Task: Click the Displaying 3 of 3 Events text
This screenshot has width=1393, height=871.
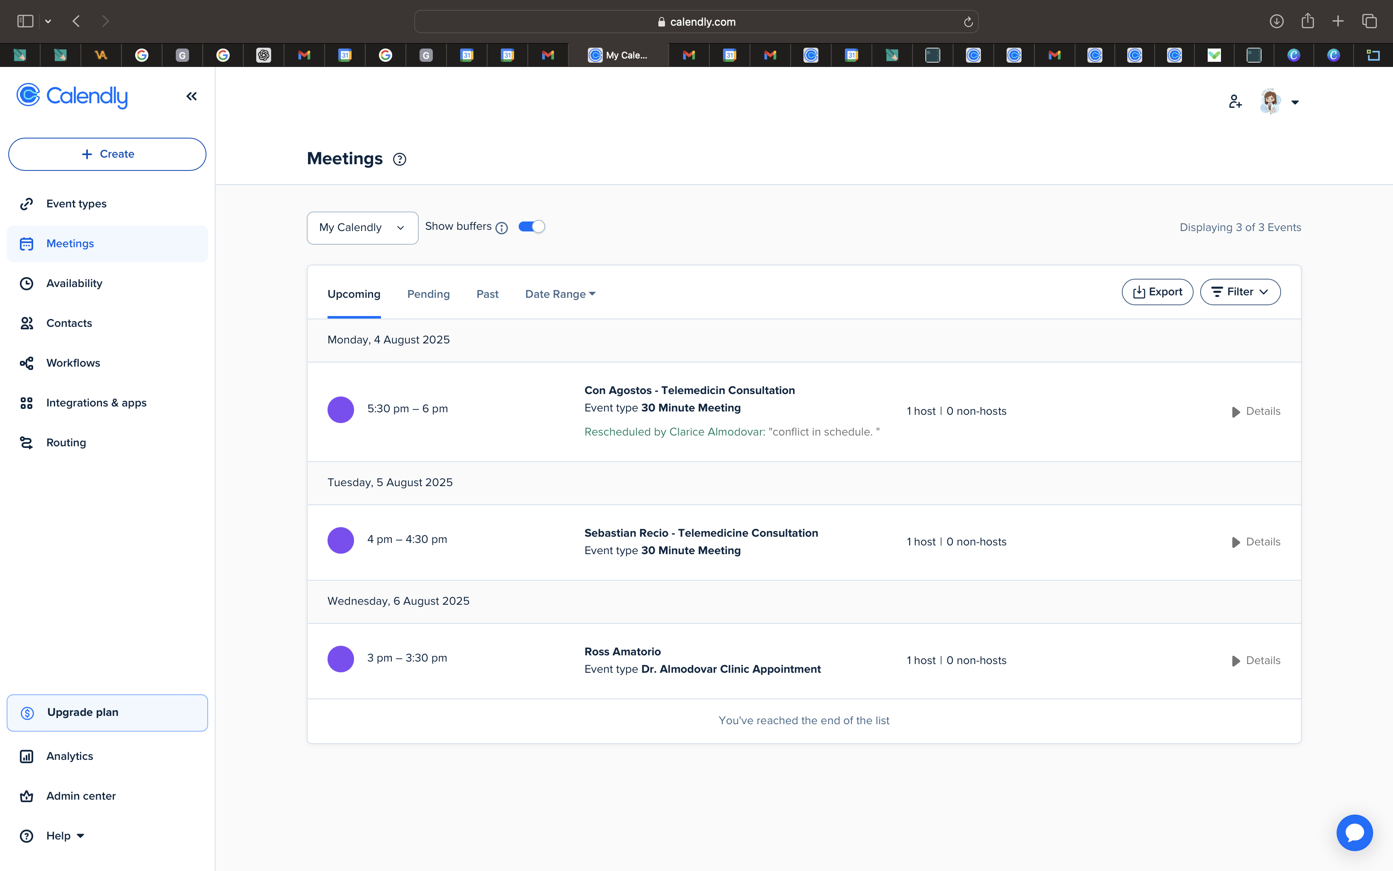Action: click(1240, 228)
